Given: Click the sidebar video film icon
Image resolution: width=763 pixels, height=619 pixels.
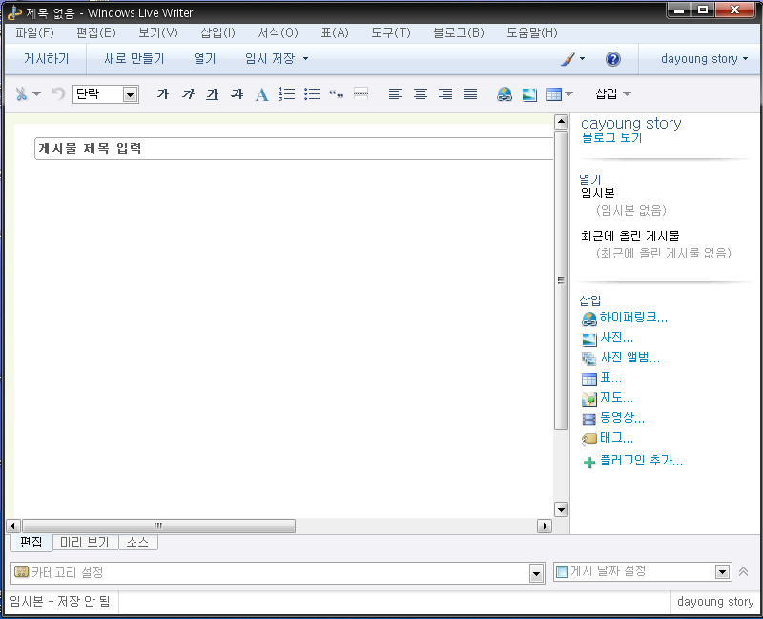Looking at the screenshot, I should click(588, 419).
